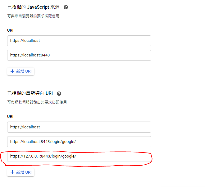Click the 已授權的 JavaScript 來源 heading

point(33,7)
